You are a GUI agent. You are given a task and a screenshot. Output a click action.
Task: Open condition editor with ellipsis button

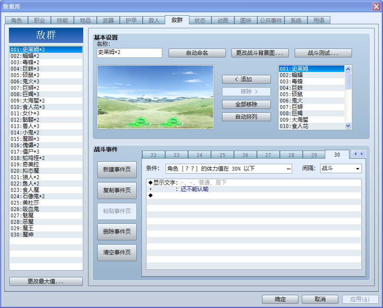pyautogui.click(x=288, y=168)
